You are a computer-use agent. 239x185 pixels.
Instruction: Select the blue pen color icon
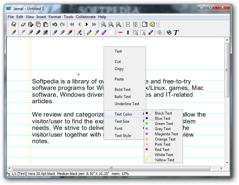[x=63, y=32]
